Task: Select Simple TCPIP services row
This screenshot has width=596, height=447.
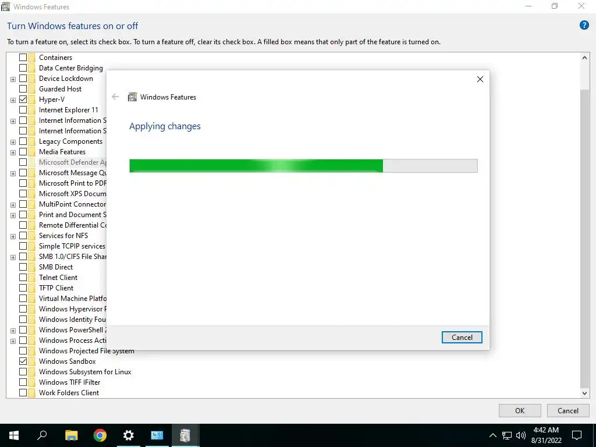Action: pyautogui.click(x=72, y=246)
